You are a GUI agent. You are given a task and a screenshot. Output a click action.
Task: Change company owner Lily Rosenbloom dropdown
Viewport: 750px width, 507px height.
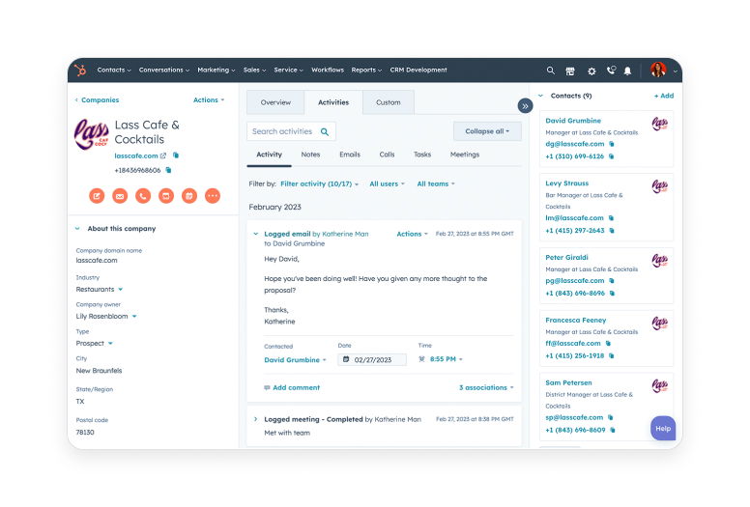[106, 317]
